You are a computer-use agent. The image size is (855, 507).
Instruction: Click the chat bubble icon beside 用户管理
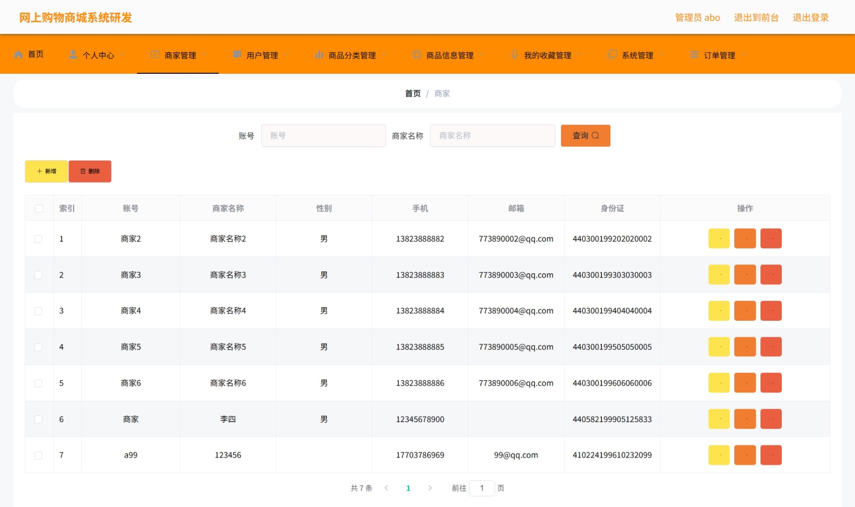[237, 54]
